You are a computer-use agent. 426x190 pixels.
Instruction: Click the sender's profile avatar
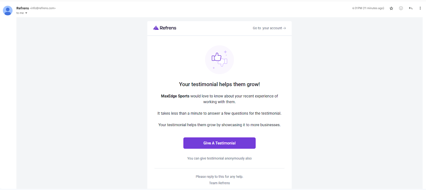[8, 11]
